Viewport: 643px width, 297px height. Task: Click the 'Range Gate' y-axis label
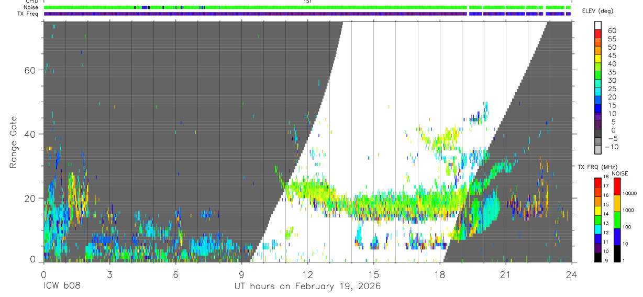click(14, 142)
